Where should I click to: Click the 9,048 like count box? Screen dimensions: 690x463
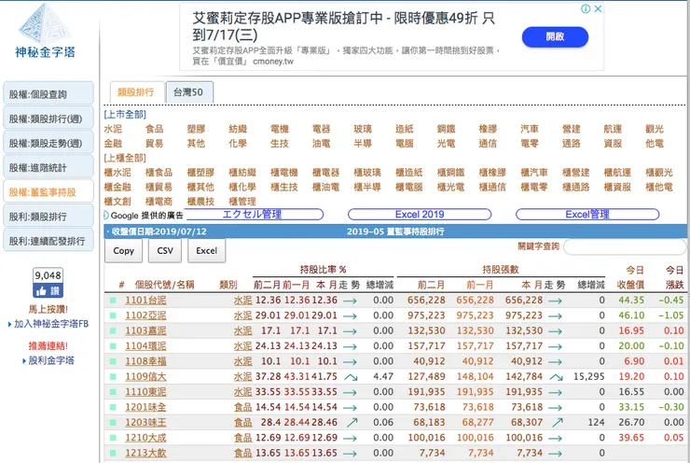[x=48, y=275]
